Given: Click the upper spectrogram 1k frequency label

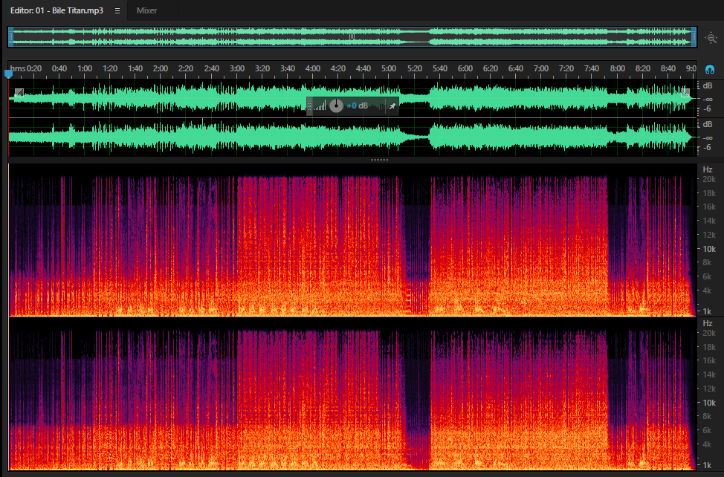Looking at the screenshot, I should click(708, 311).
